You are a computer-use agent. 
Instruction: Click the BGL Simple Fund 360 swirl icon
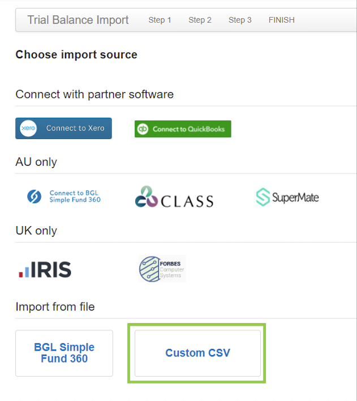point(35,196)
